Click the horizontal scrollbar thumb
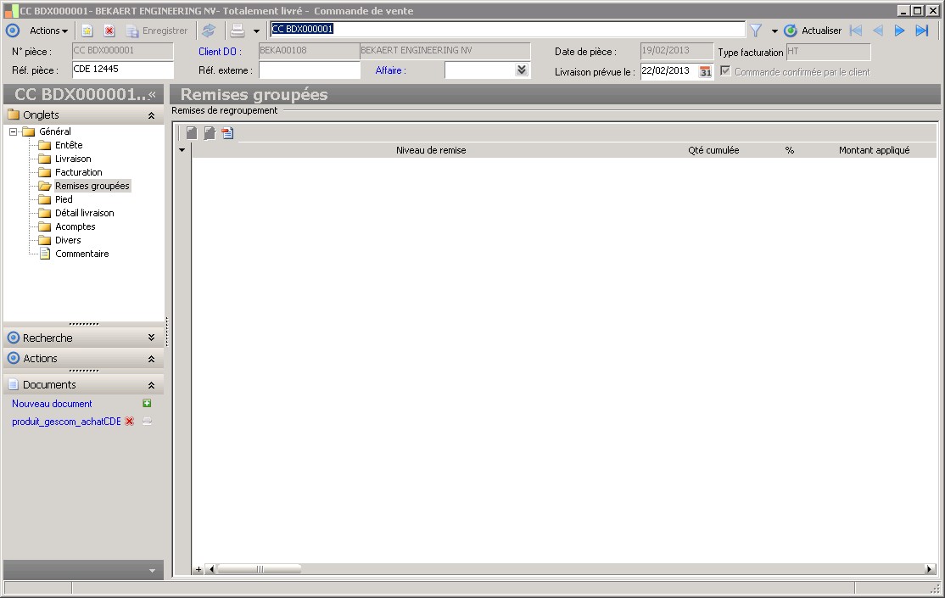Screen dimensions: 945x598 tap(259, 569)
